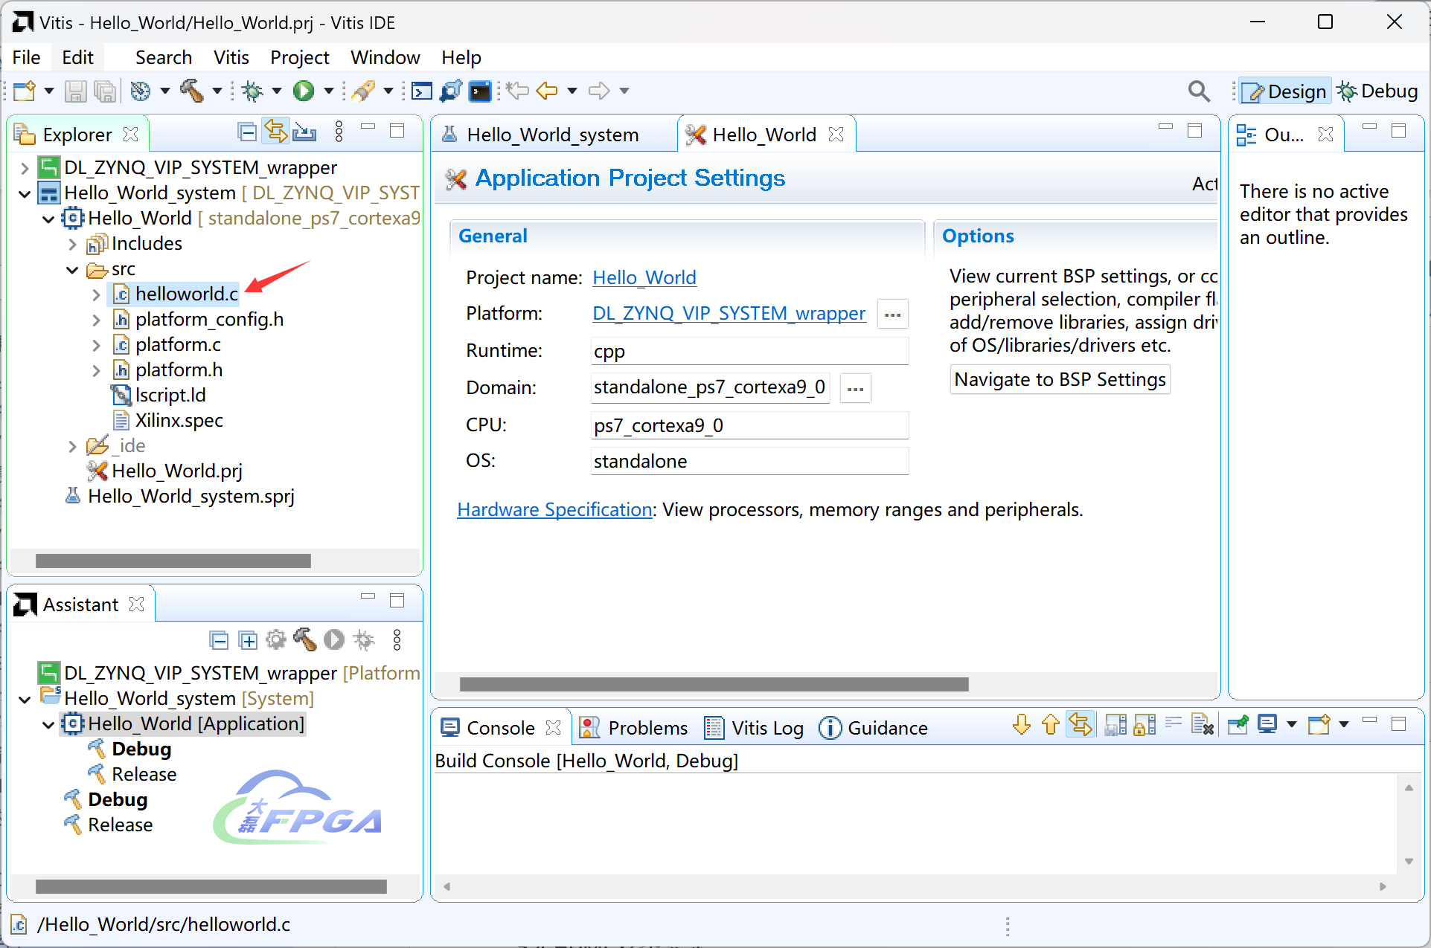Open the Project menu
Viewport: 1431px width, 948px height.
tap(299, 57)
